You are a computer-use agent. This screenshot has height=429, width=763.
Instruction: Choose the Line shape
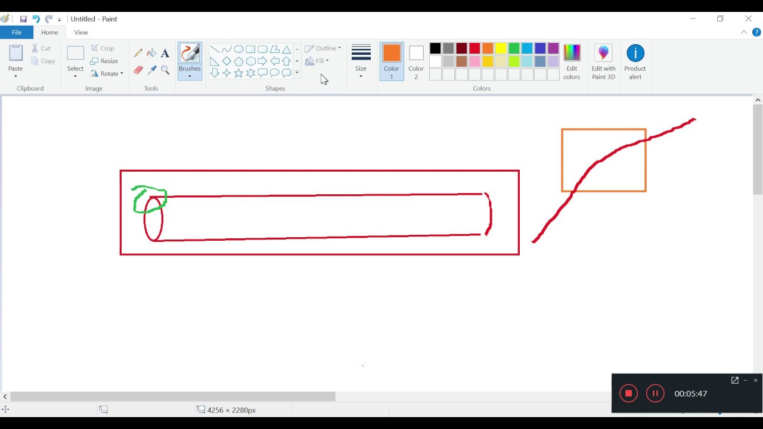click(215, 49)
